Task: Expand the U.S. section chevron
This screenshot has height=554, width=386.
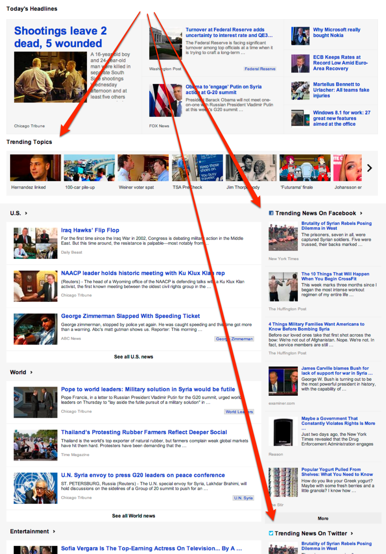Action: click(26, 213)
